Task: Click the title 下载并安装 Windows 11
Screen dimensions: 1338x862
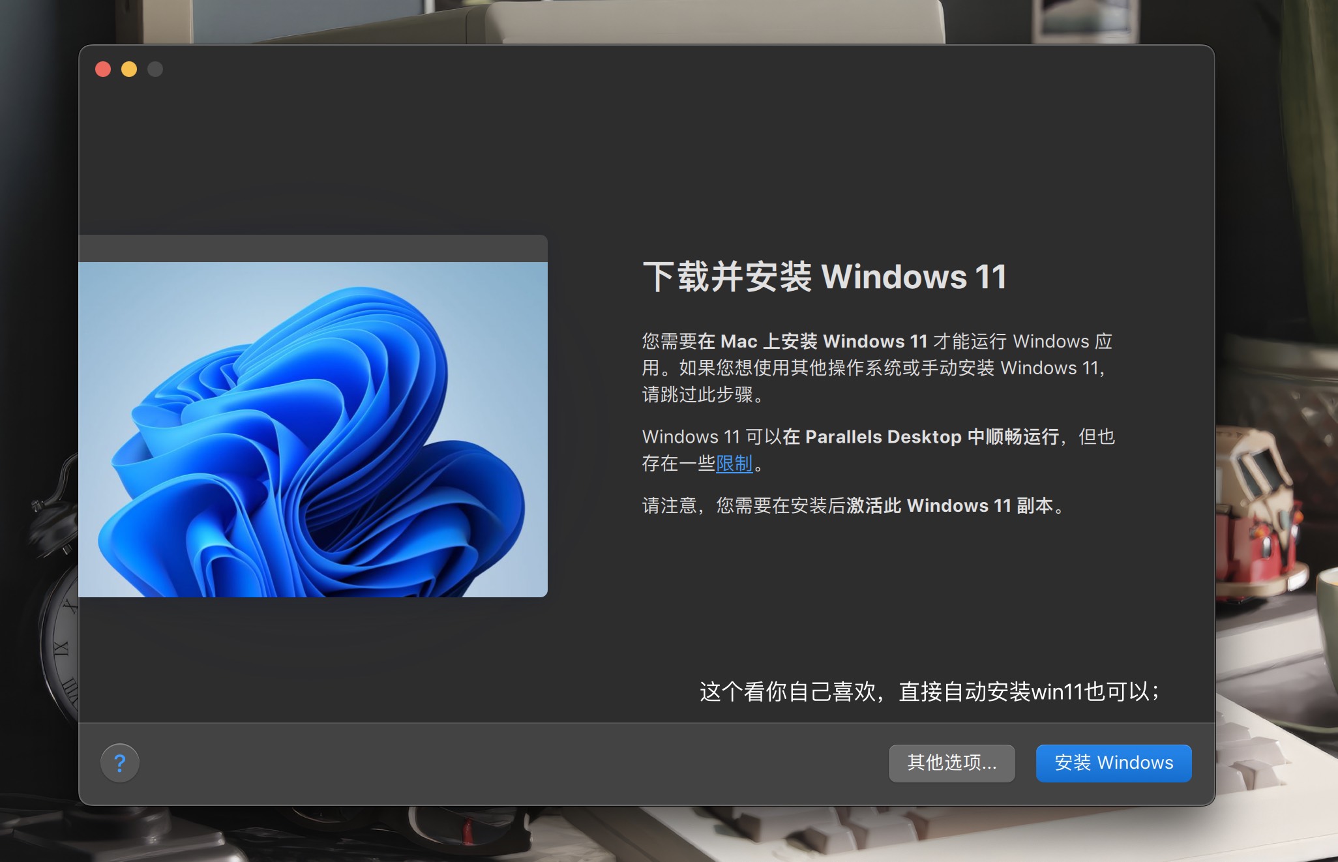Action: (x=823, y=276)
